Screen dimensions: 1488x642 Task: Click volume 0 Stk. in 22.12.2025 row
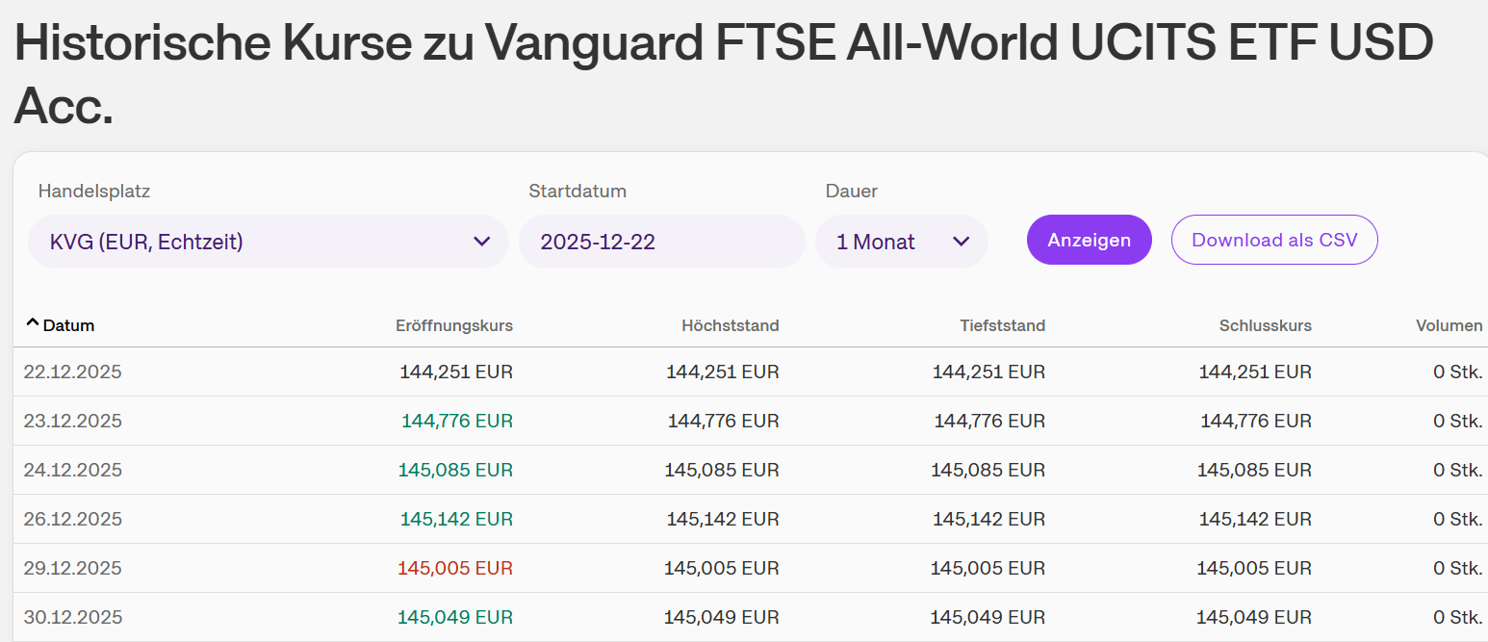[x=1458, y=372]
